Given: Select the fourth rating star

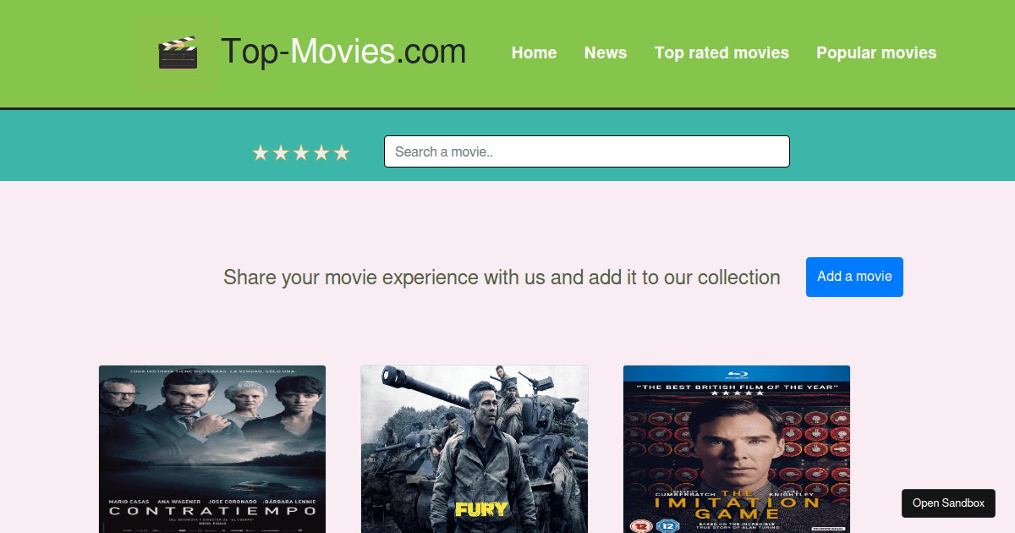Looking at the screenshot, I should 321,152.
